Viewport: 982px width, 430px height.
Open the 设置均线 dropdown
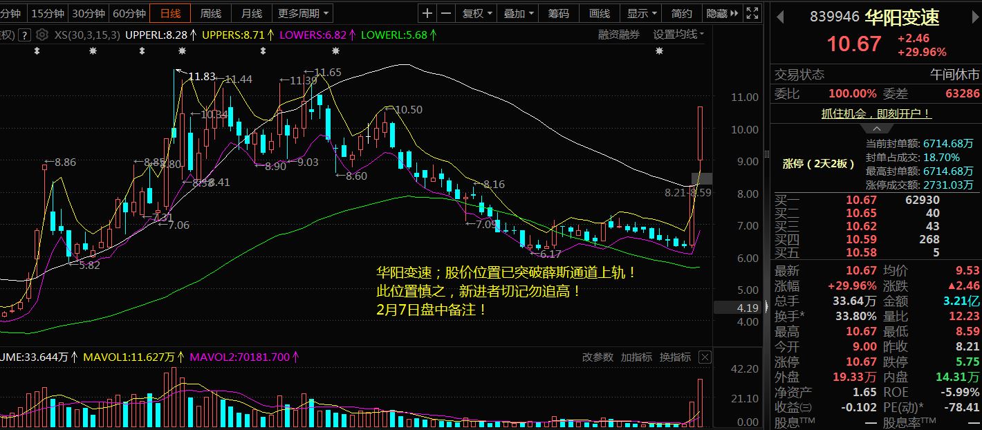(678, 35)
